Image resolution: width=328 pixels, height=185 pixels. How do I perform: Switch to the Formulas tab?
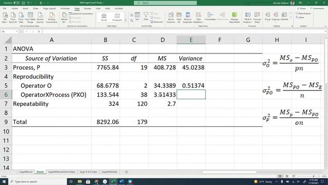pos(65,8)
